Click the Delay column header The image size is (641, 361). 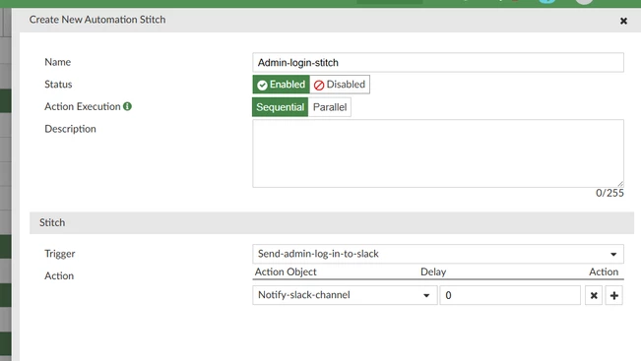coord(433,271)
